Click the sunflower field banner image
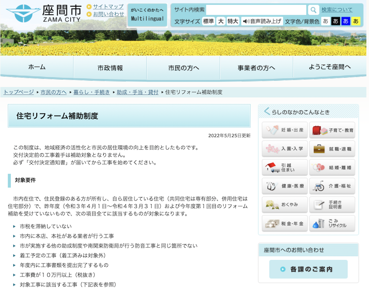The image size is (369, 289). pyautogui.click(x=183, y=43)
